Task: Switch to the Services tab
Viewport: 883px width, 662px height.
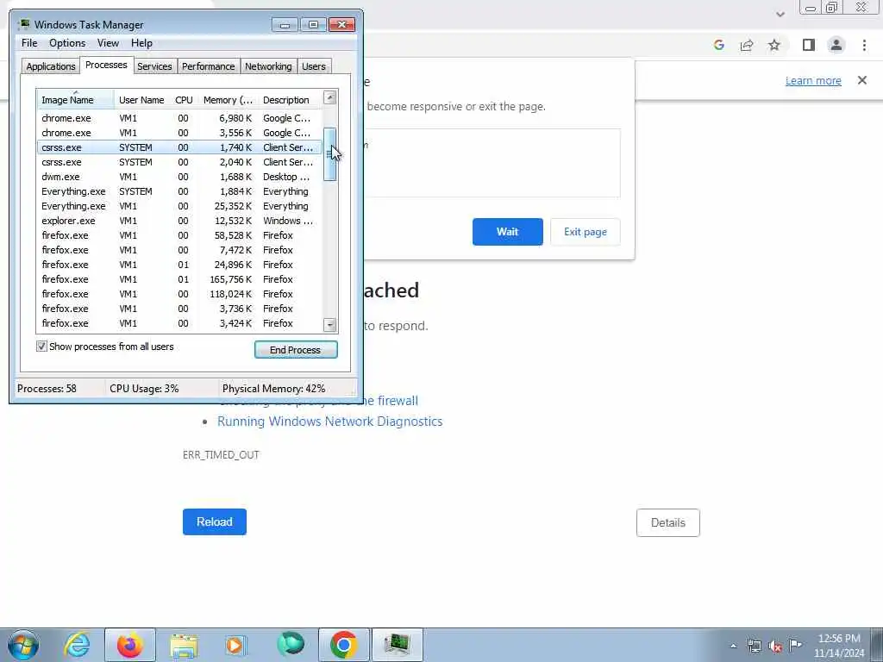Action: coord(154,66)
